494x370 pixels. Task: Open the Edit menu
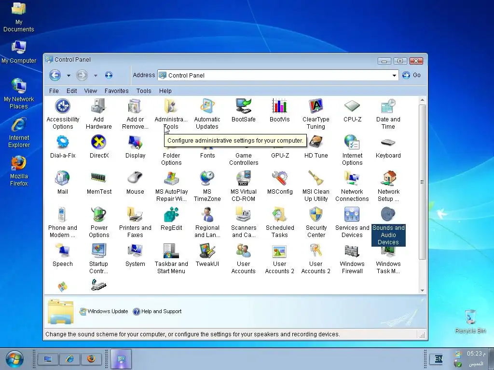click(x=71, y=91)
